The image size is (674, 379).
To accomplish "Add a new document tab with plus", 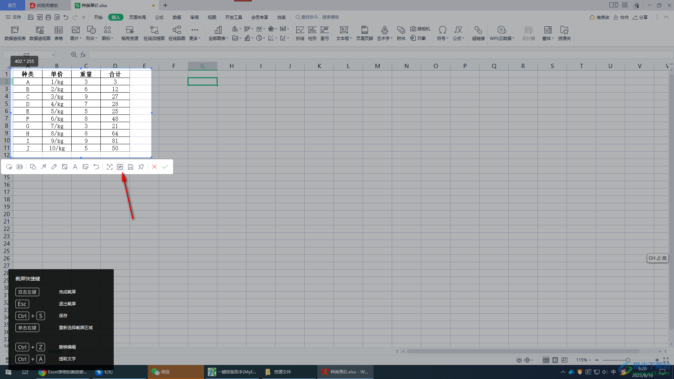I will tap(165, 5).
